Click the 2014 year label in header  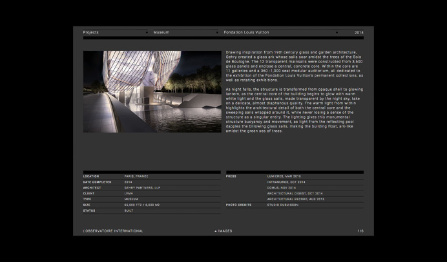point(359,32)
